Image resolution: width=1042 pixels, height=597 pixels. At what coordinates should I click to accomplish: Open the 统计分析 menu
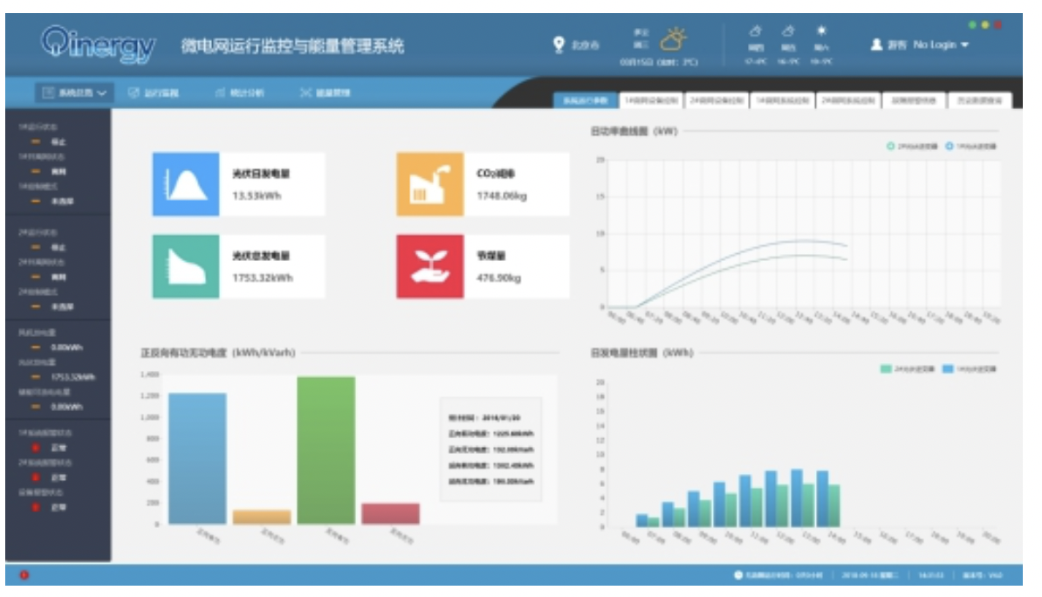[x=239, y=93]
